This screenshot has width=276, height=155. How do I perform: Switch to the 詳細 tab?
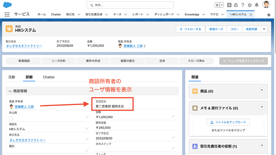point(29,77)
